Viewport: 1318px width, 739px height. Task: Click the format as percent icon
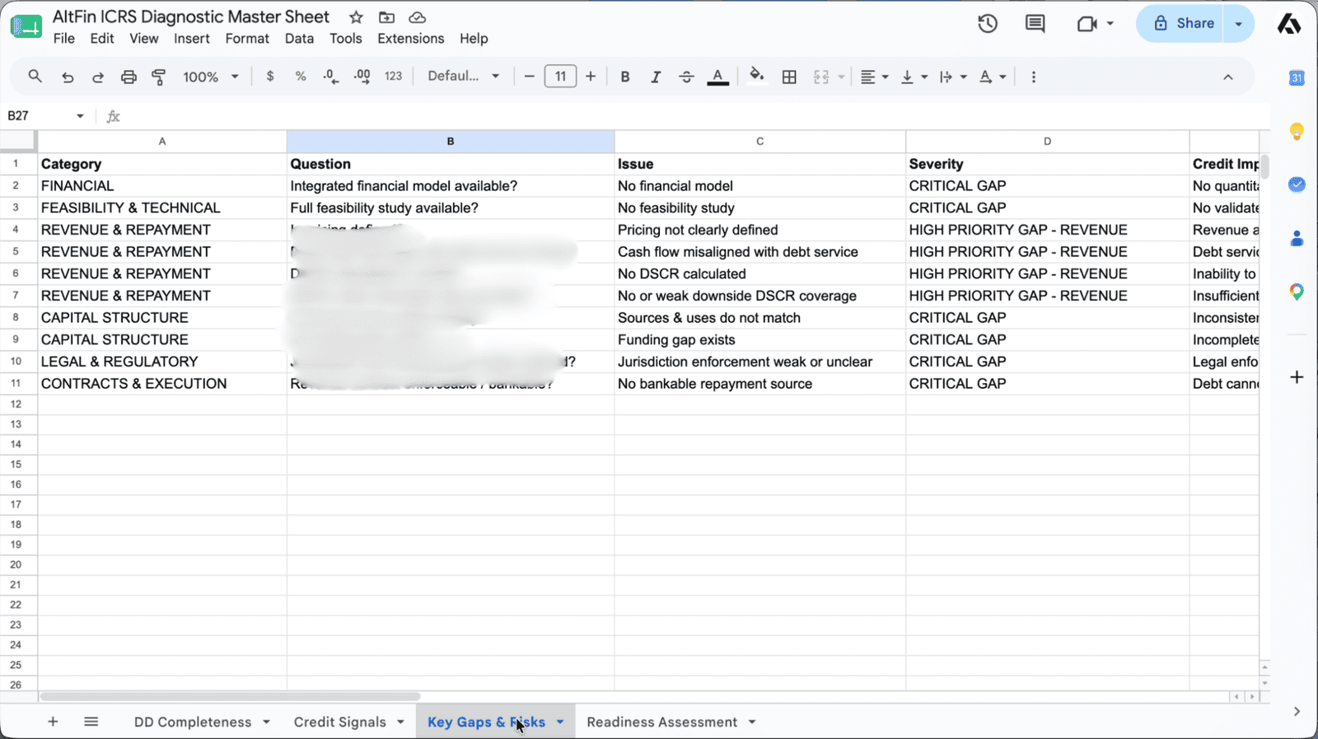(x=301, y=77)
